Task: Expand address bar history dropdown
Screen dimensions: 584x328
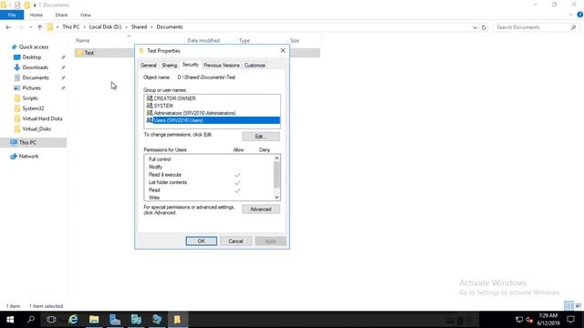Action: coord(474,27)
